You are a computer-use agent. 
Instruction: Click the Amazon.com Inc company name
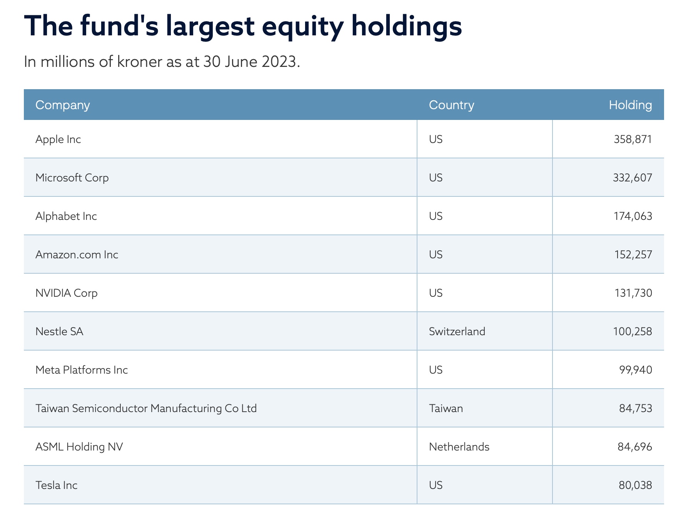[x=77, y=254]
